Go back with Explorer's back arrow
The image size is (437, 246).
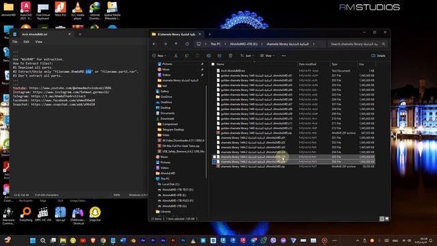154,44
